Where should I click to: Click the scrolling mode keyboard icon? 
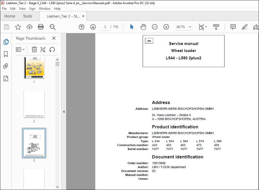pyautogui.click(x=216, y=27)
